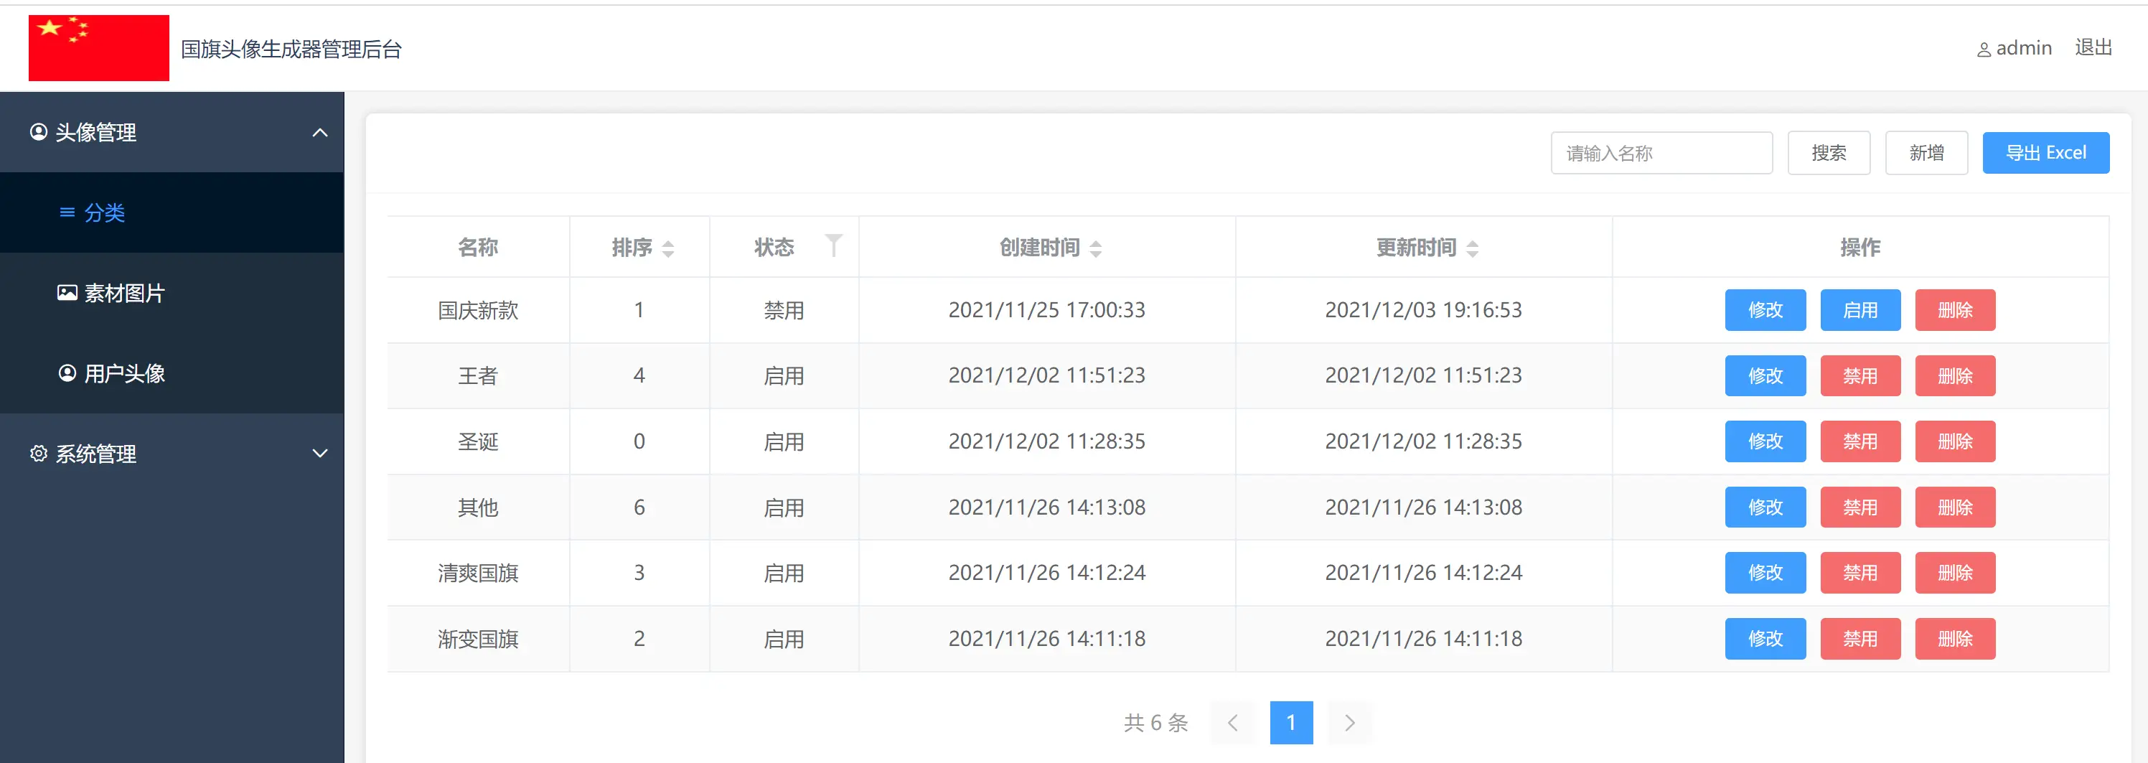This screenshot has width=2148, height=763.
Task: Click 2021/11/25 17:00:33 creation time
Action: (x=1046, y=310)
